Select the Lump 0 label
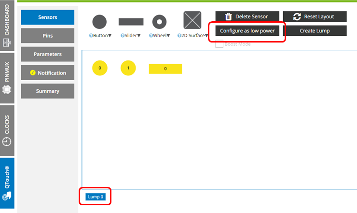The image size is (357, 213). pos(95,197)
